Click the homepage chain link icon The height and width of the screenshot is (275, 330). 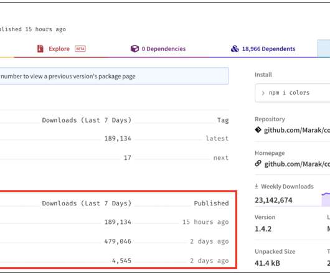tap(258, 164)
